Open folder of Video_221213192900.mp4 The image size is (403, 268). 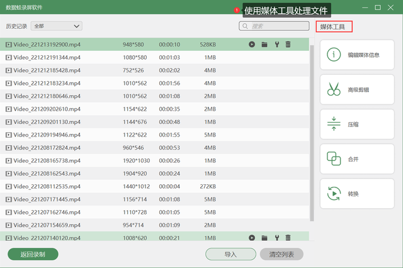coord(264,45)
